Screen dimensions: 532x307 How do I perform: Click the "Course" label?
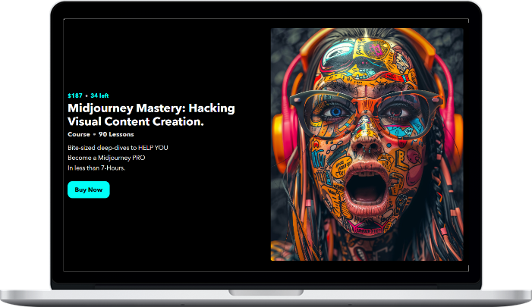79,134
